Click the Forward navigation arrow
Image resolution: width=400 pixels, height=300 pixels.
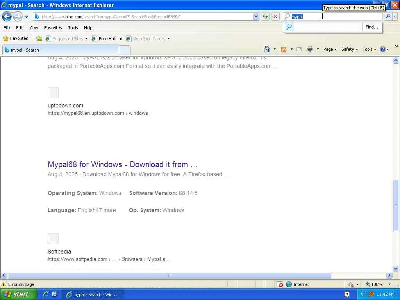18,17
